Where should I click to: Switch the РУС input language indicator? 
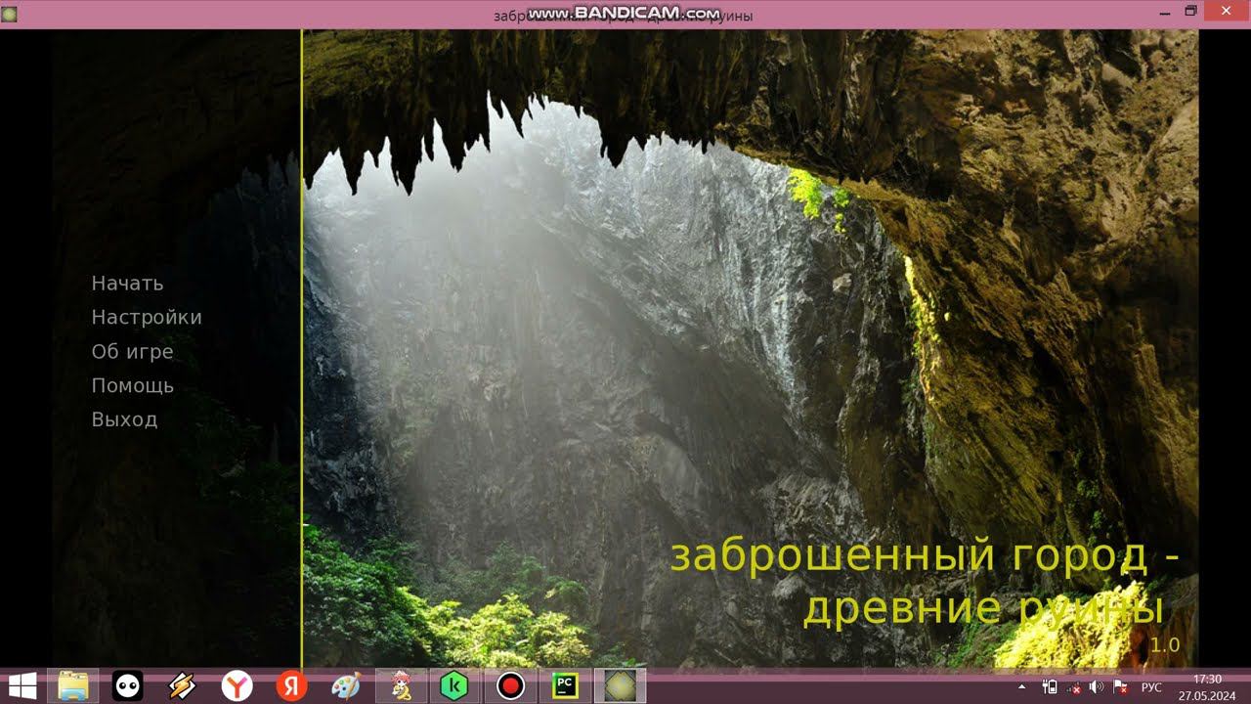click(x=1151, y=687)
